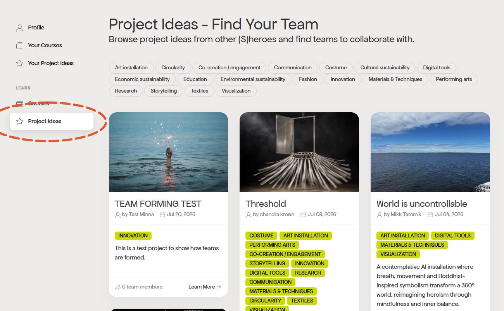The height and width of the screenshot is (311, 504).
Task: Open Your Courses via its sidebar icon
Action: coord(20,45)
